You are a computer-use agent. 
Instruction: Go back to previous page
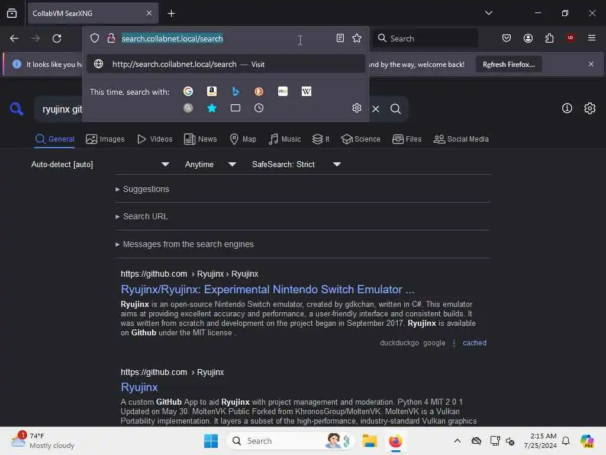tap(14, 39)
